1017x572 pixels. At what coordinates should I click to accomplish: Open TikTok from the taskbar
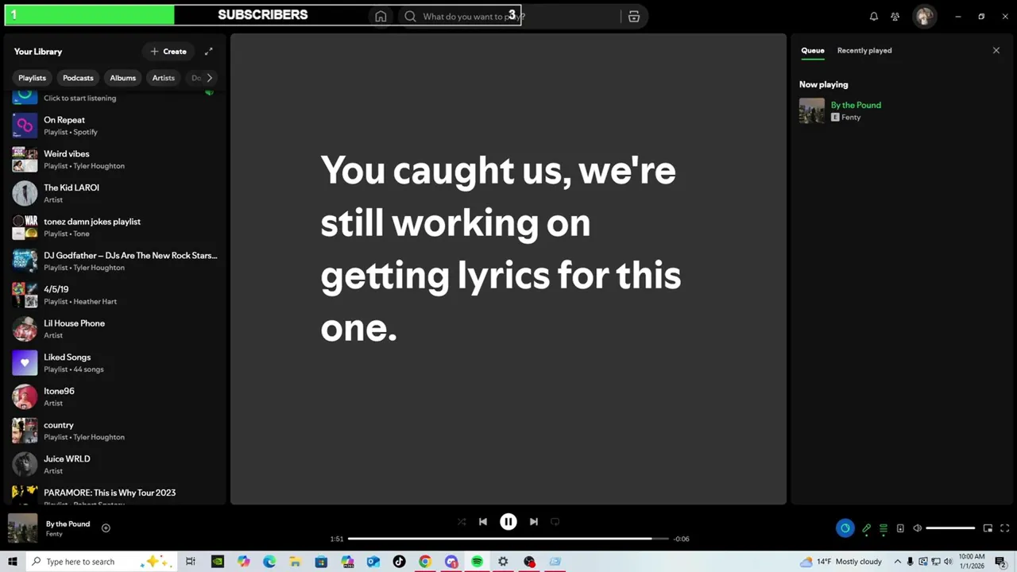(x=399, y=562)
